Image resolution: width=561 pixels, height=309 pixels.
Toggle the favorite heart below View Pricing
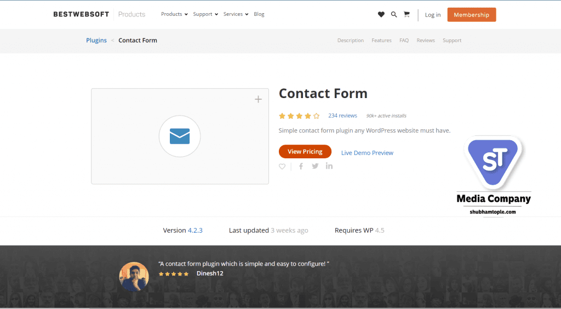282,167
